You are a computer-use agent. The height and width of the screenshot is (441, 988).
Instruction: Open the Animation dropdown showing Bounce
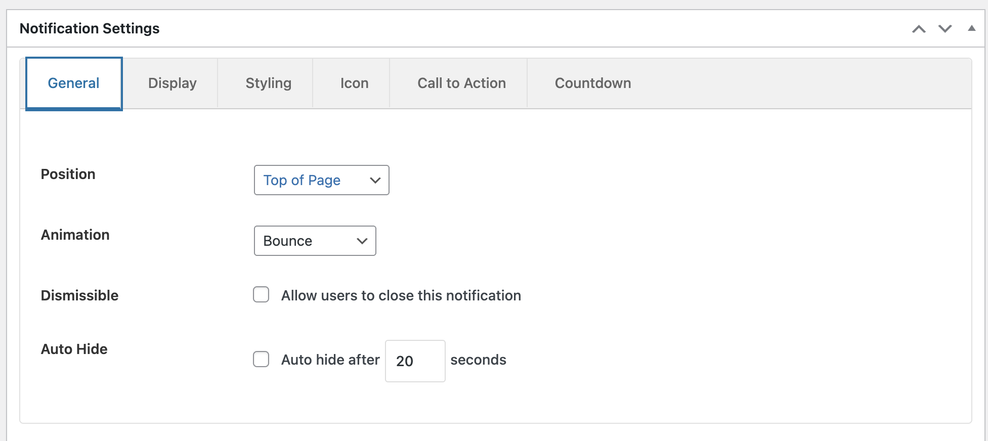[x=315, y=241]
